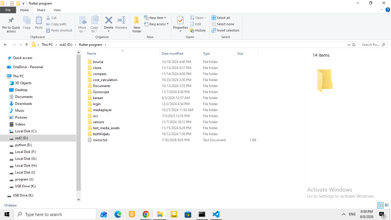391x220 pixels.
Task: Switch to Large icons view layout
Action: 387,205
